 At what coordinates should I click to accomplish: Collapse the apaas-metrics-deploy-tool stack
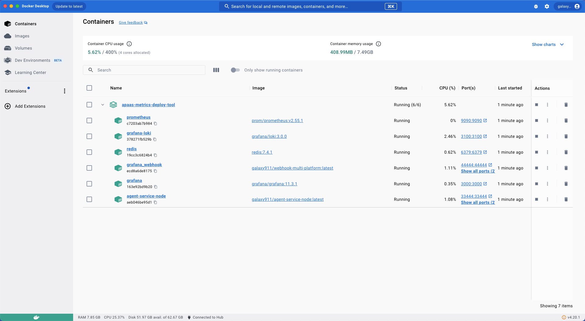click(x=103, y=105)
